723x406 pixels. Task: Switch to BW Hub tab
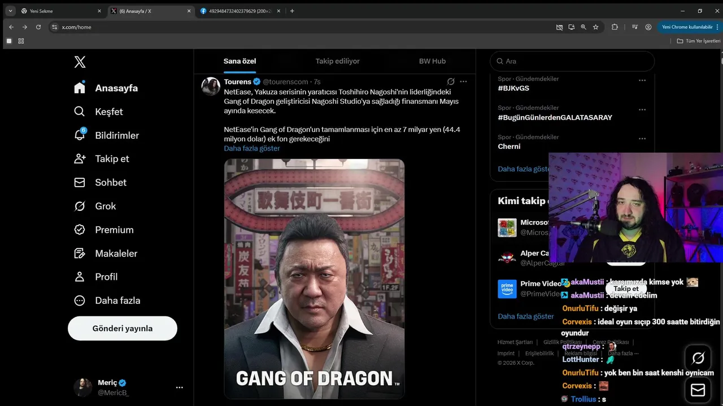point(432,61)
